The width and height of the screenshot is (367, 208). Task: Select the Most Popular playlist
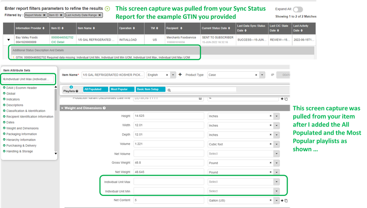122,89
